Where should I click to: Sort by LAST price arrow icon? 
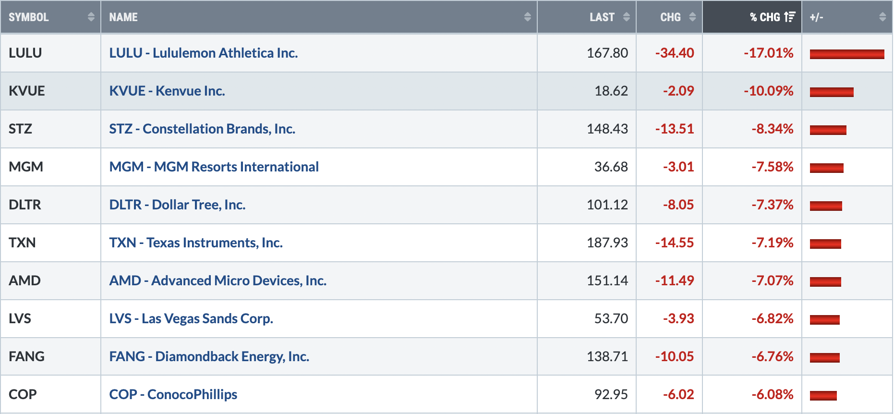click(627, 17)
